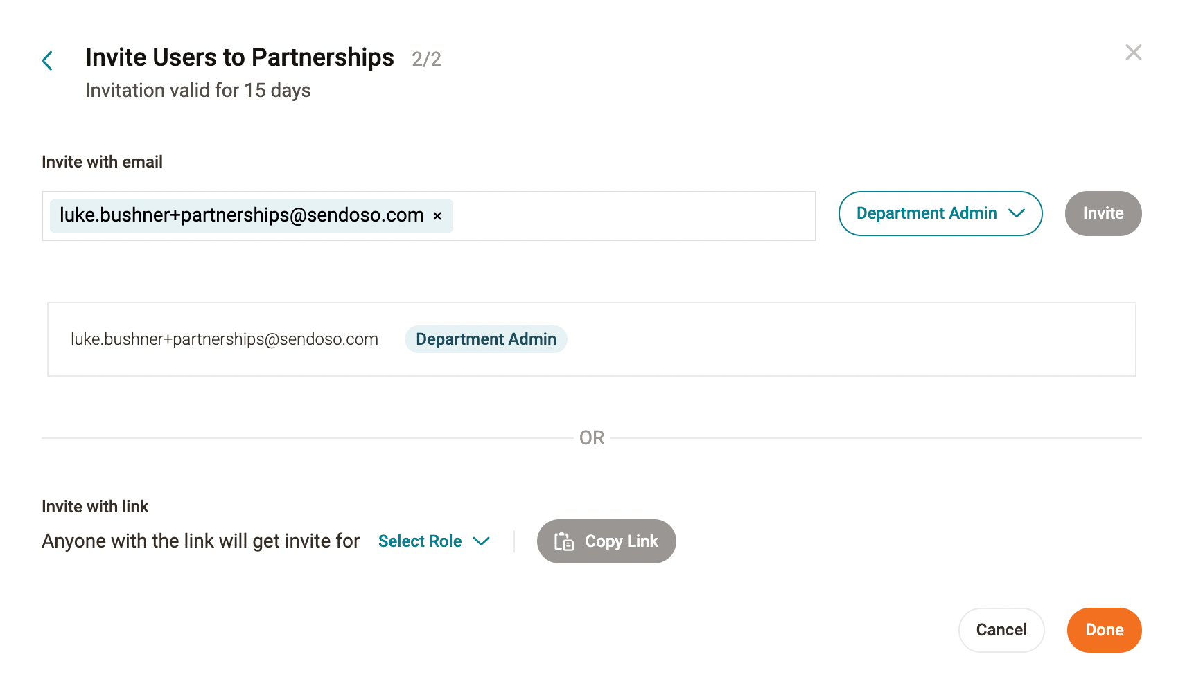Close the Invite Users dialog
This screenshot has height=695, width=1185.
pyautogui.click(x=1133, y=53)
